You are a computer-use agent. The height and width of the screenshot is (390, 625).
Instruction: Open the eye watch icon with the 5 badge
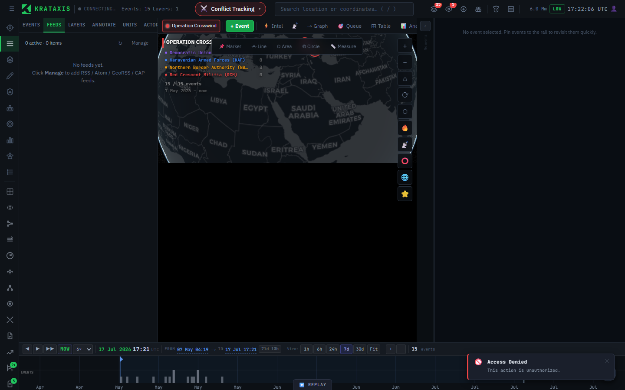tap(449, 9)
